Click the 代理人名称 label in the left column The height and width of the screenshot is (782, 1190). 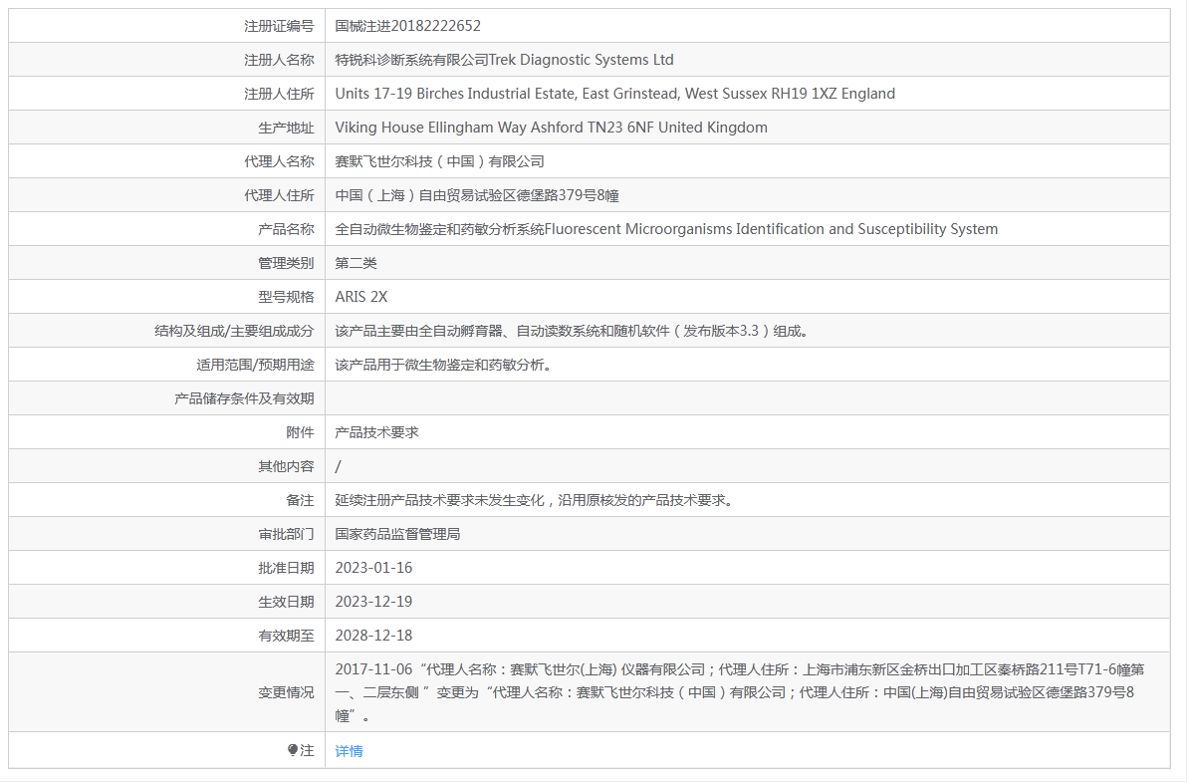pos(279,161)
